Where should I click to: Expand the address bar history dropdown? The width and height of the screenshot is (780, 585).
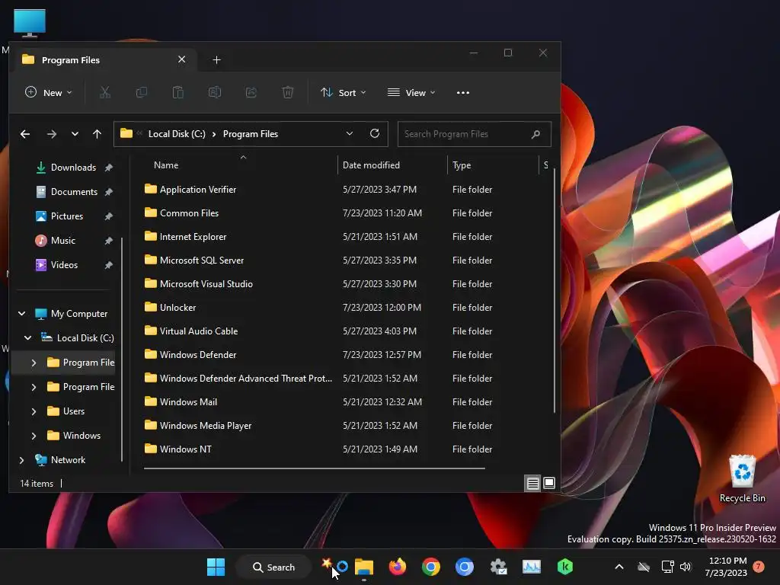(x=350, y=134)
